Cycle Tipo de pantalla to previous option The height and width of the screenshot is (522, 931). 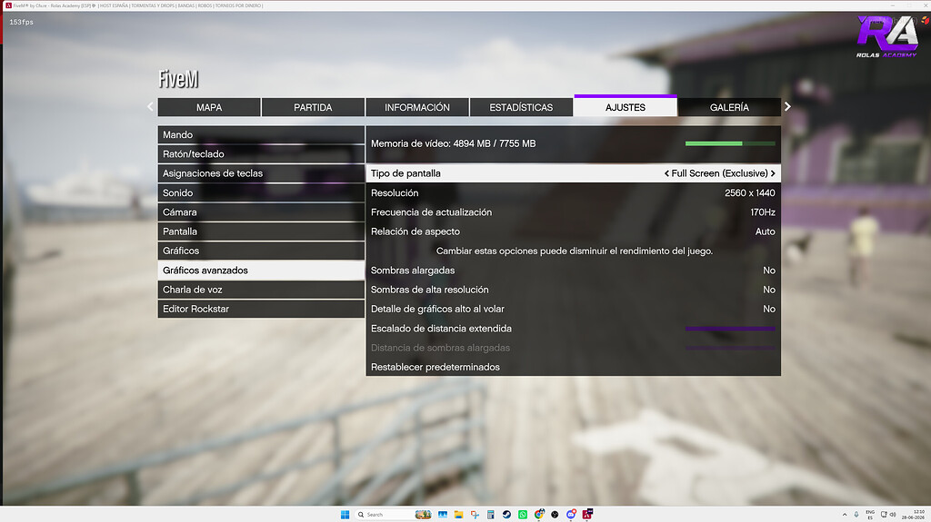click(x=666, y=173)
